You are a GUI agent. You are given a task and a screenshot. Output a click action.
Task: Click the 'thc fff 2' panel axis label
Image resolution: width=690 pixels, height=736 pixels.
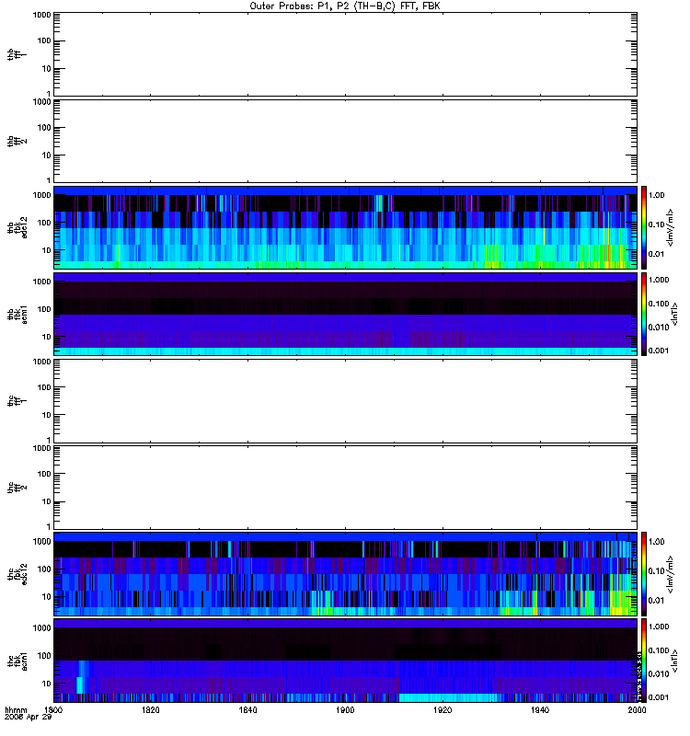pyautogui.click(x=17, y=488)
